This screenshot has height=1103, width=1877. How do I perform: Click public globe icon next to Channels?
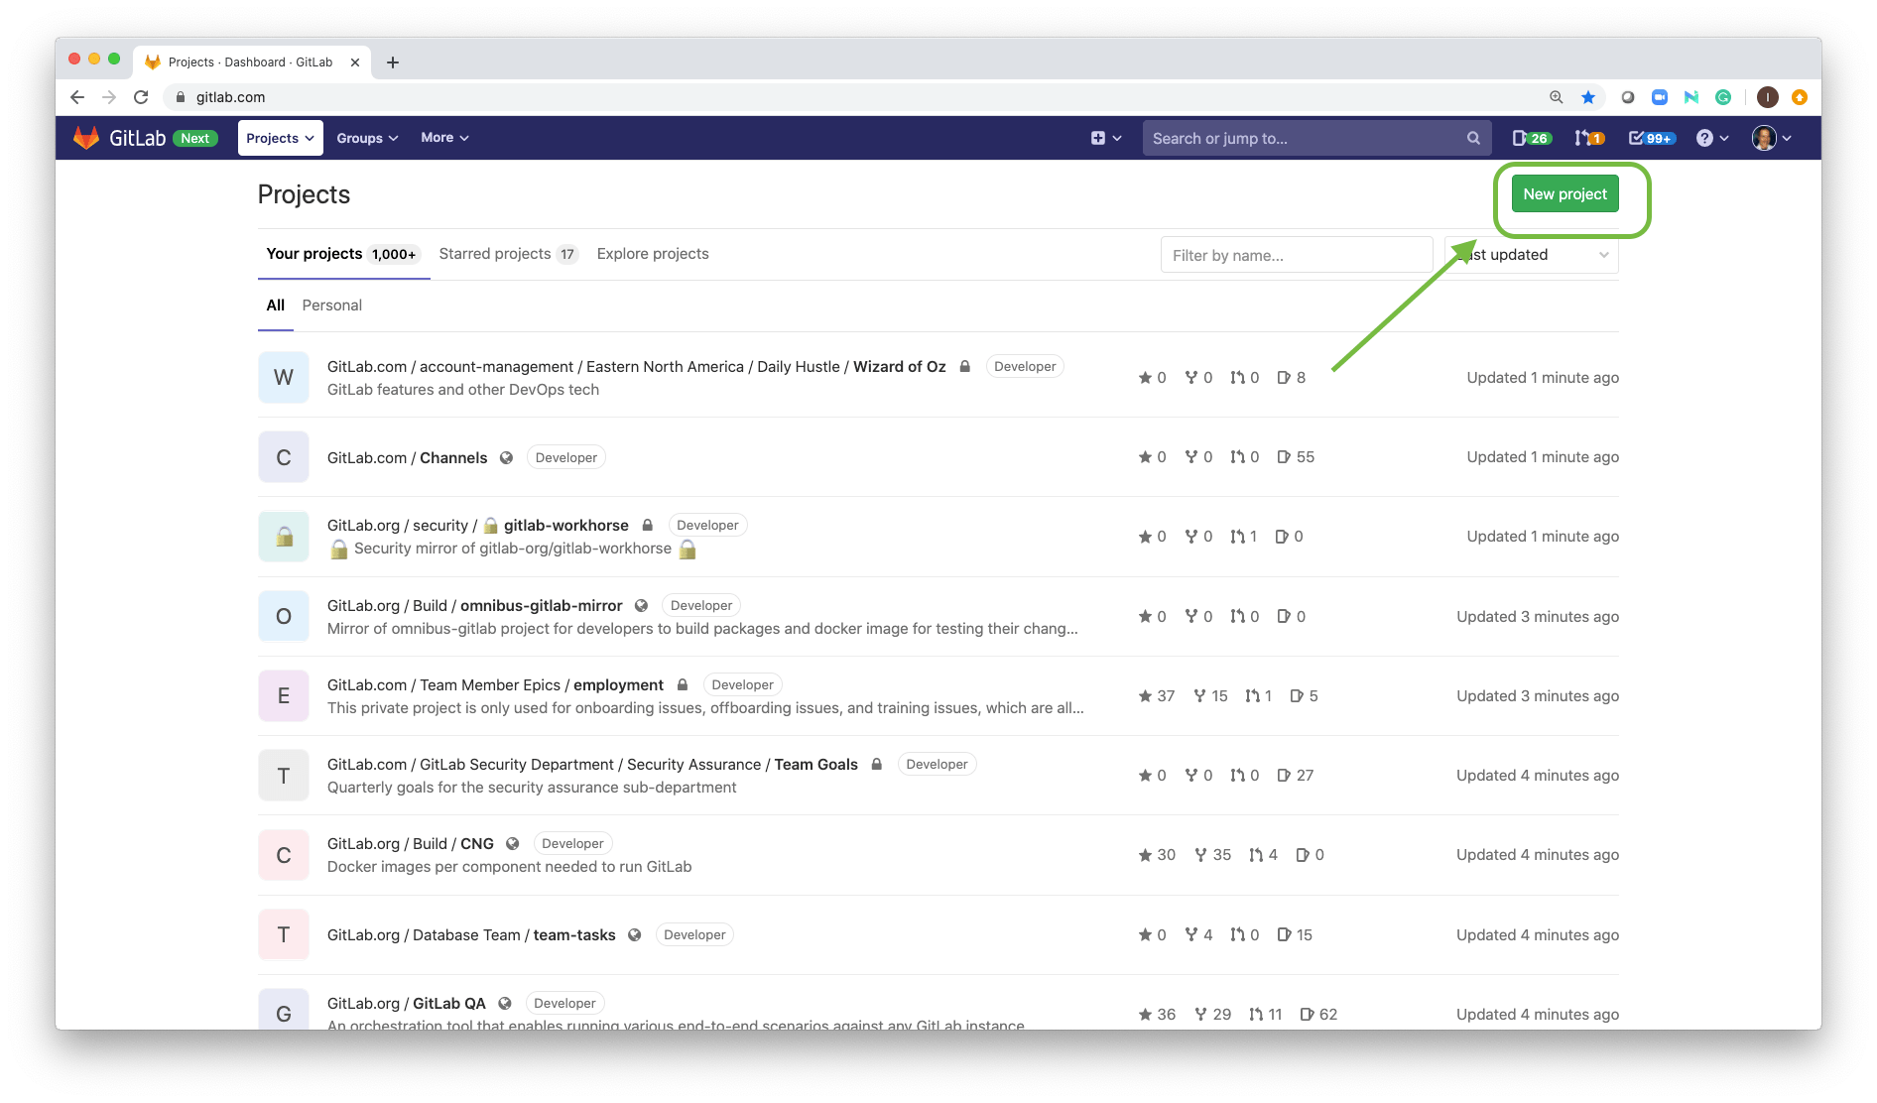pyautogui.click(x=507, y=458)
